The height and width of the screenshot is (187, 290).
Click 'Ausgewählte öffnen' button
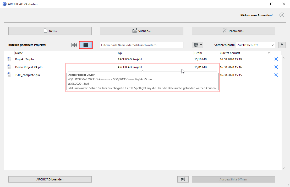pyautogui.click(x=233, y=179)
